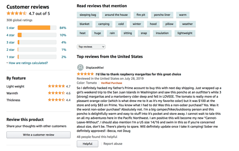This screenshot has width=239, height=151.
Task: Mark the review as Helpful
Action: pyautogui.click(x=88, y=144)
